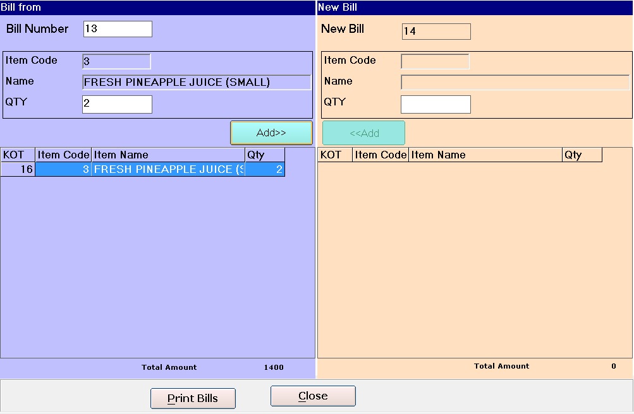Click the Add>> button to transfer item
The width and height of the screenshot is (634, 414).
pyautogui.click(x=271, y=133)
